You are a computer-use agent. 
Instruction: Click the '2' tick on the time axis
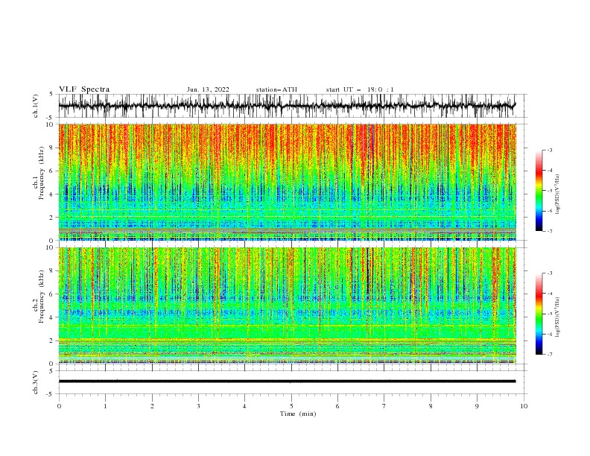point(152,406)
